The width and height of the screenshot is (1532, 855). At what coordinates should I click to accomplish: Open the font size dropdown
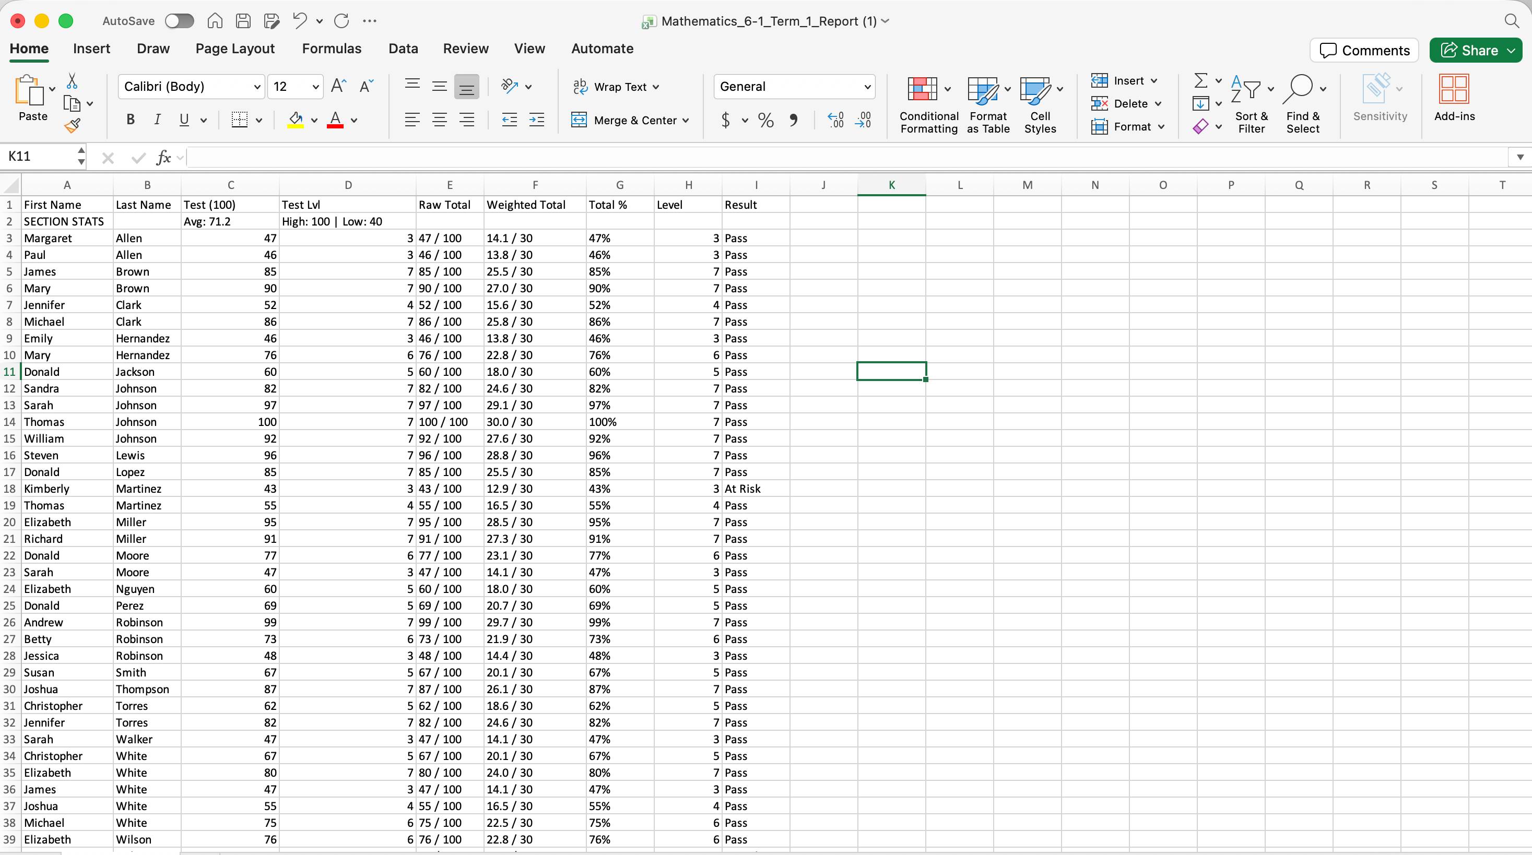pyautogui.click(x=316, y=86)
